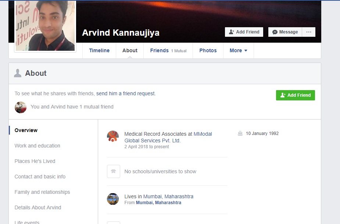Viewport: 340px width, 224px height.
Task: Click 'You and Arvind have 1 mutual friend'
Action: click(x=72, y=107)
